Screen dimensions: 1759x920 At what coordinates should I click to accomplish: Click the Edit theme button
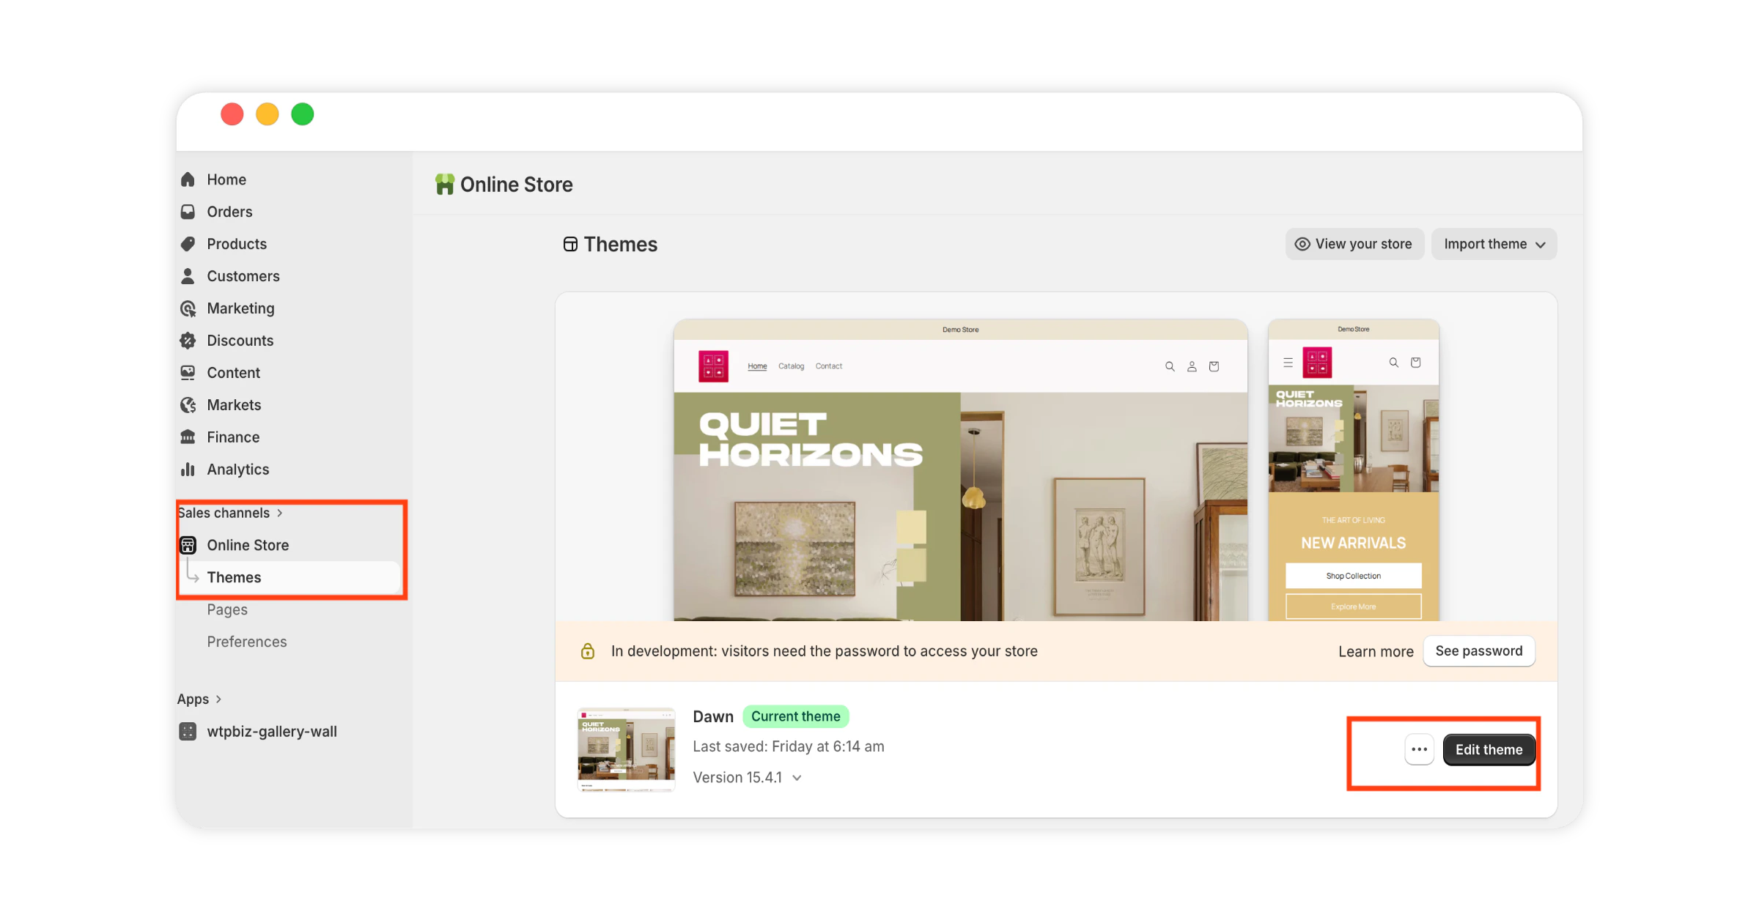pyautogui.click(x=1489, y=749)
